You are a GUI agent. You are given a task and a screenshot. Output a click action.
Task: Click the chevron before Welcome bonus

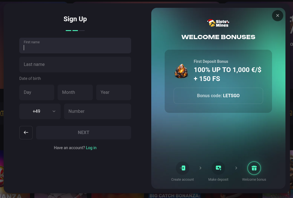236,168
